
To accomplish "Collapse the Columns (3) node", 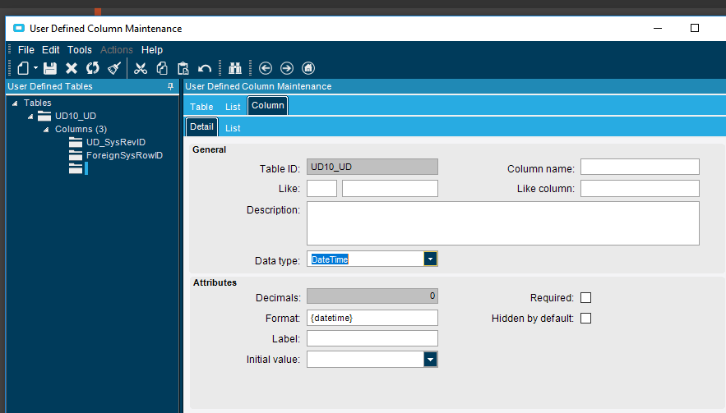I will pos(46,130).
